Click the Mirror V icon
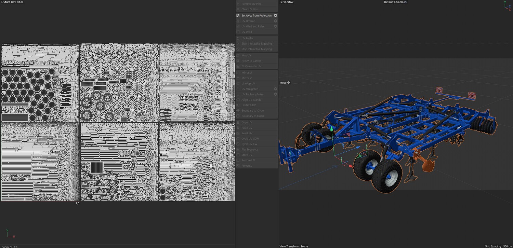 (238, 78)
